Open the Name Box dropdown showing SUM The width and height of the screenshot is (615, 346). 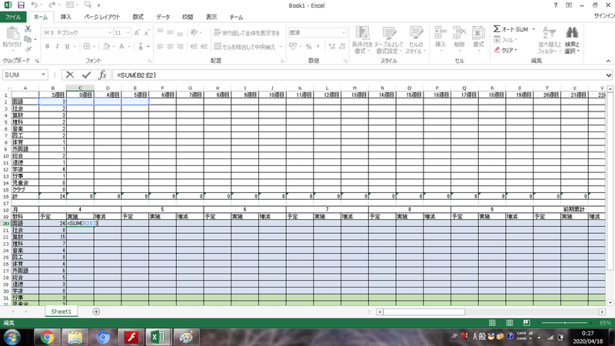coord(43,75)
